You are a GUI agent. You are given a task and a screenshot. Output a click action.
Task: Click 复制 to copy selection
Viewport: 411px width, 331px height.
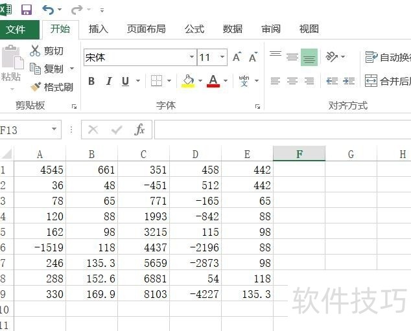pos(47,69)
